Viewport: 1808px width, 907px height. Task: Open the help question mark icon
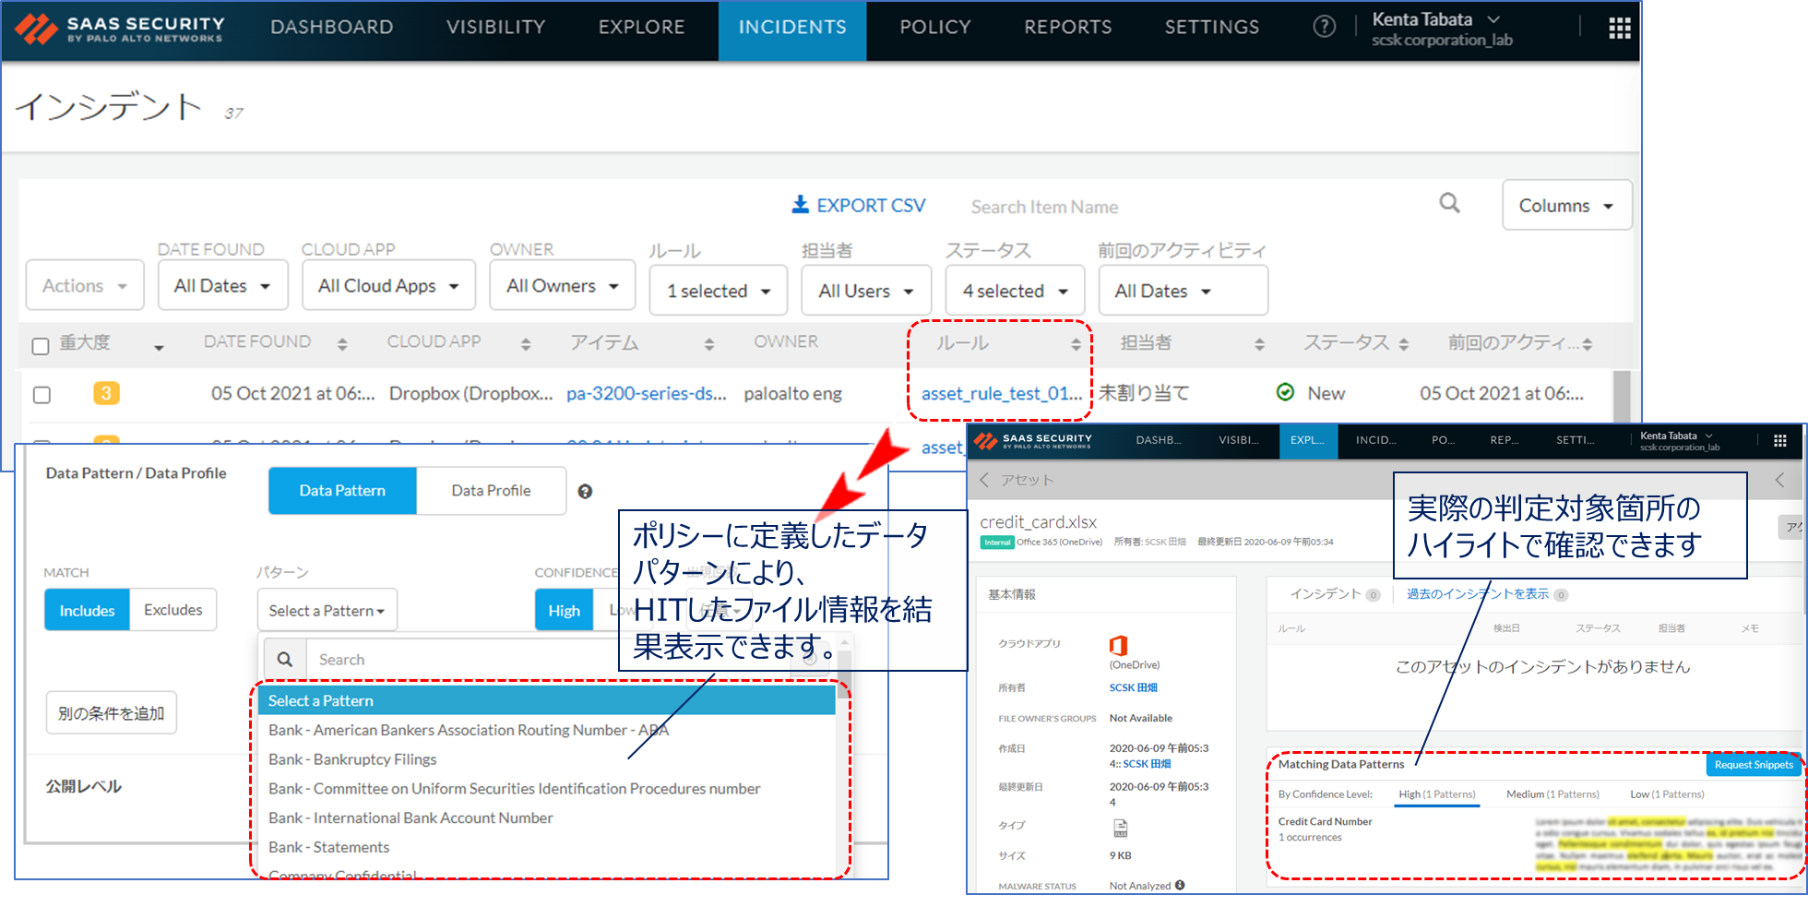(1324, 27)
